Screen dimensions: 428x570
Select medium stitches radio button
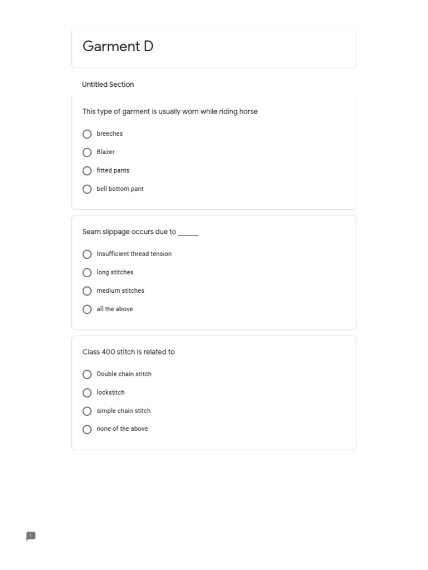87,291
